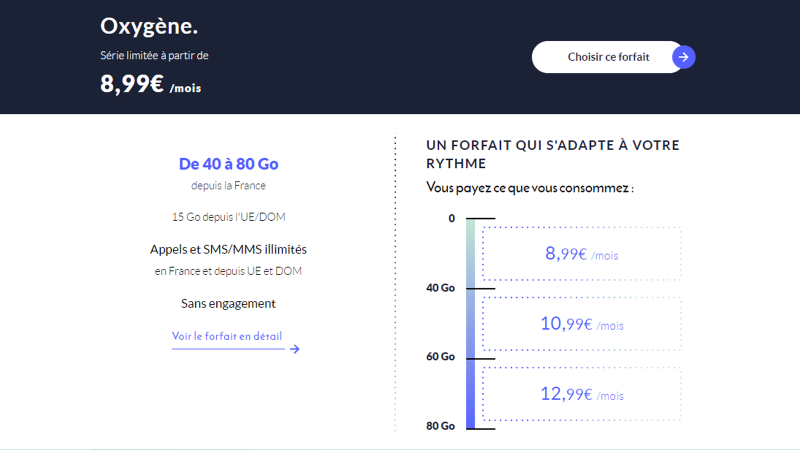Select the 8,99€ /mois price tier box
The height and width of the screenshot is (450, 800).
point(581,254)
